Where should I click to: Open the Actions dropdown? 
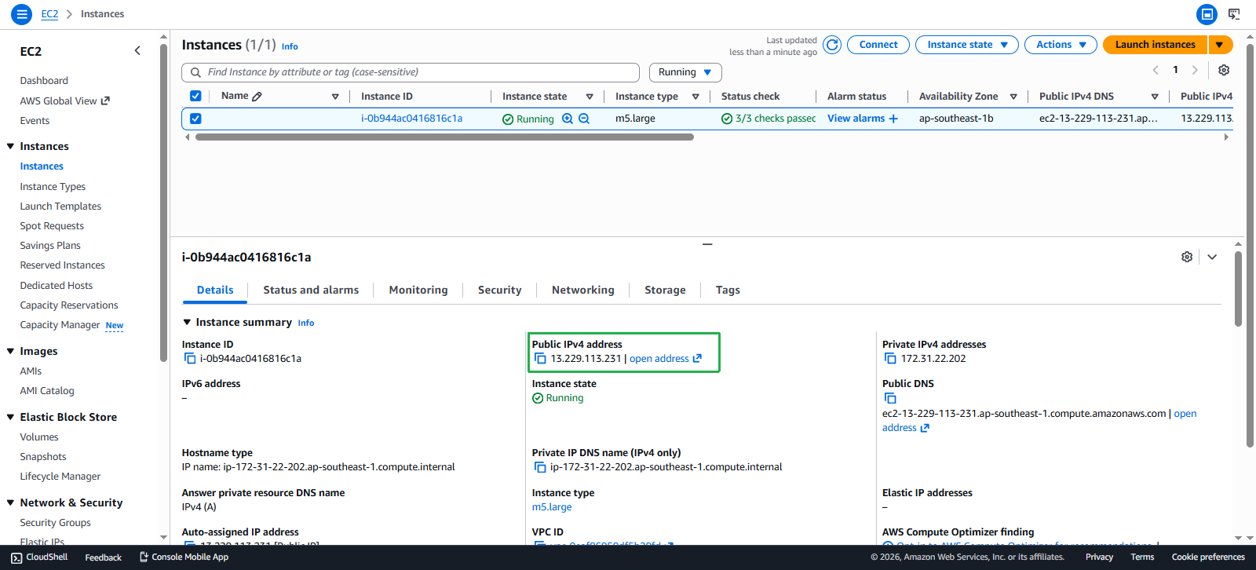tap(1061, 45)
